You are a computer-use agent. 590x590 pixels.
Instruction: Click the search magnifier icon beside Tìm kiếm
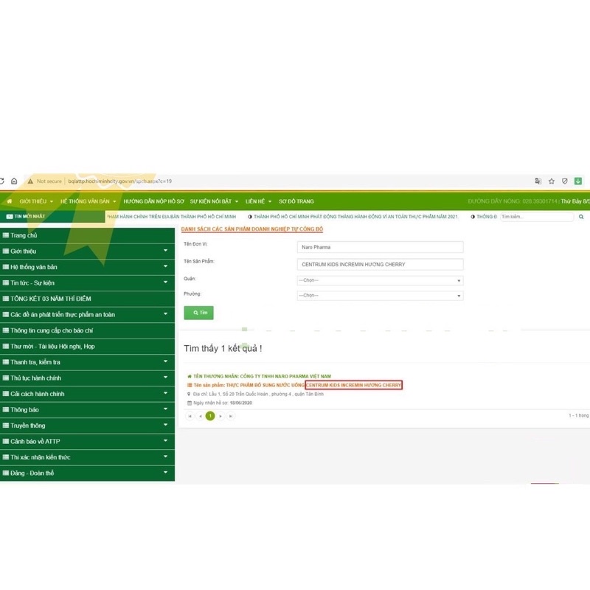(x=581, y=217)
